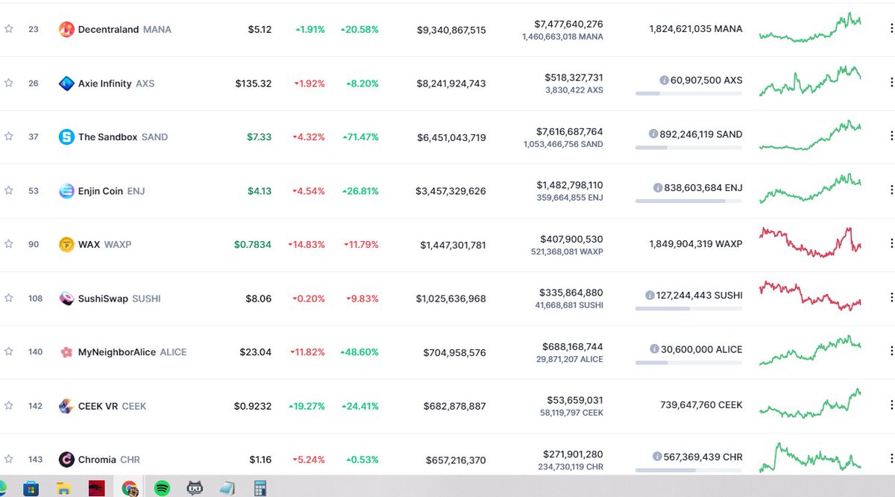Click the 1,849,904,319 WAXP supply value
Screen dimensions: 895x497
[x=696, y=244]
